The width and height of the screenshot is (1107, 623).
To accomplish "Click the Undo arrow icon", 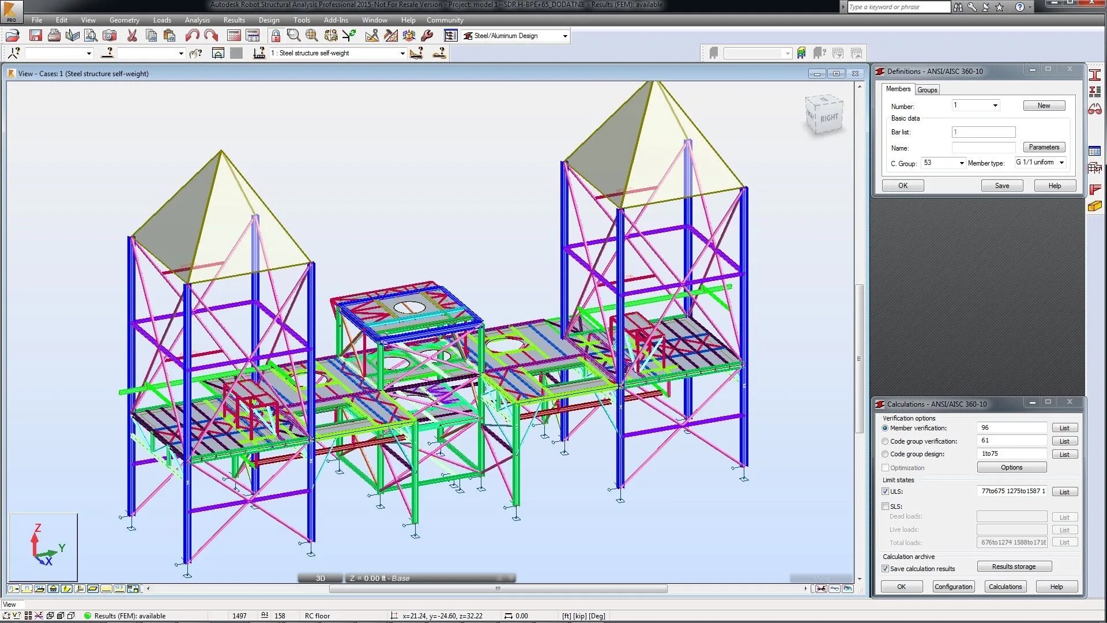I will (x=192, y=36).
